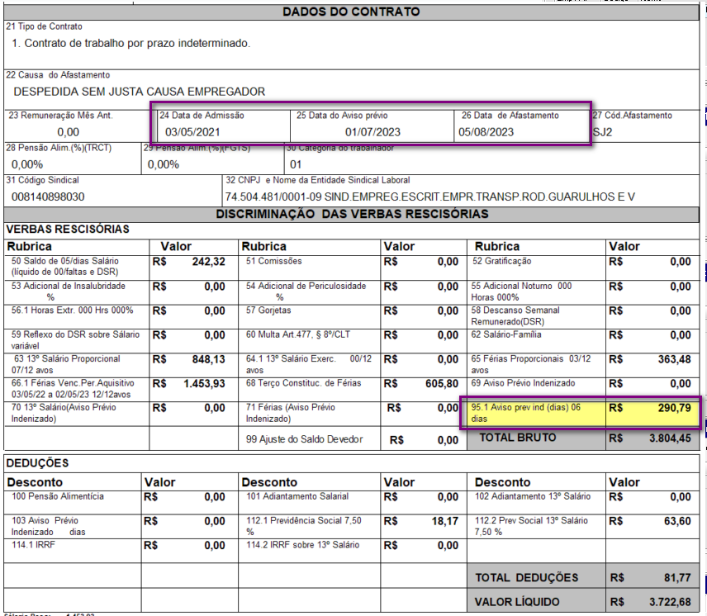Click the 'DISCRIMINAÇÃO DAS VERBAS RESCISÓRIAS' header
707x616 pixels.
click(352, 214)
